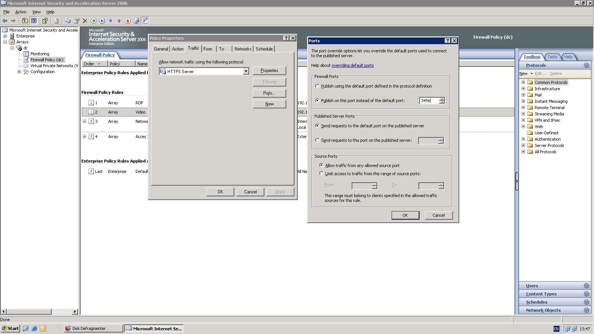594x334 pixels.
Task: Click the blue left-arrow circle toolbar icon
Action: [x=102, y=21]
